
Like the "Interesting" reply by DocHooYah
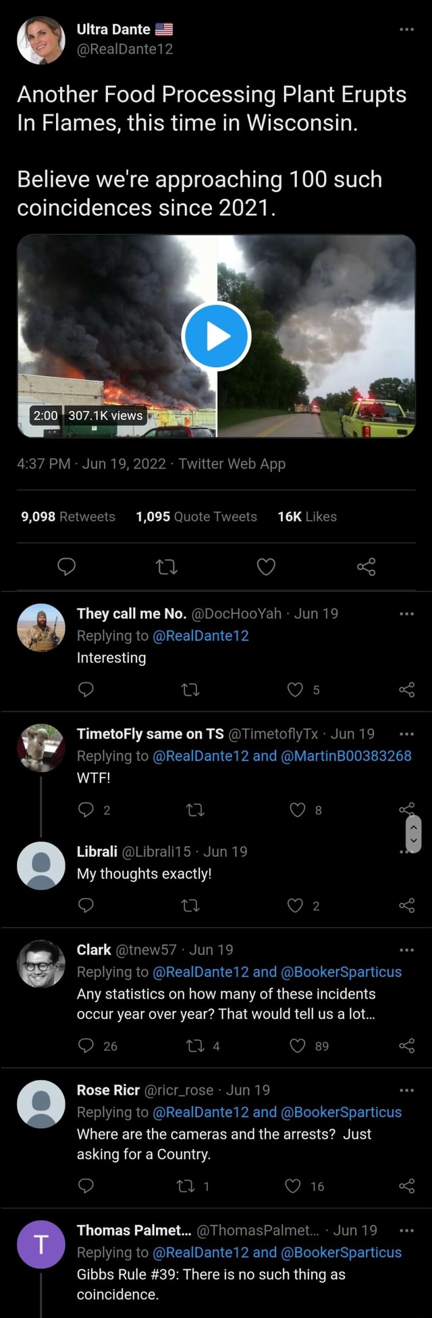tap(296, 689)
